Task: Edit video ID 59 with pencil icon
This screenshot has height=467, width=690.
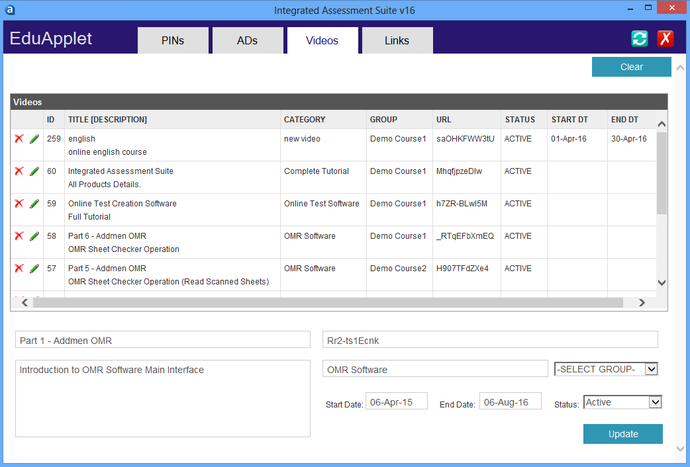Action: tap(34, 204)
